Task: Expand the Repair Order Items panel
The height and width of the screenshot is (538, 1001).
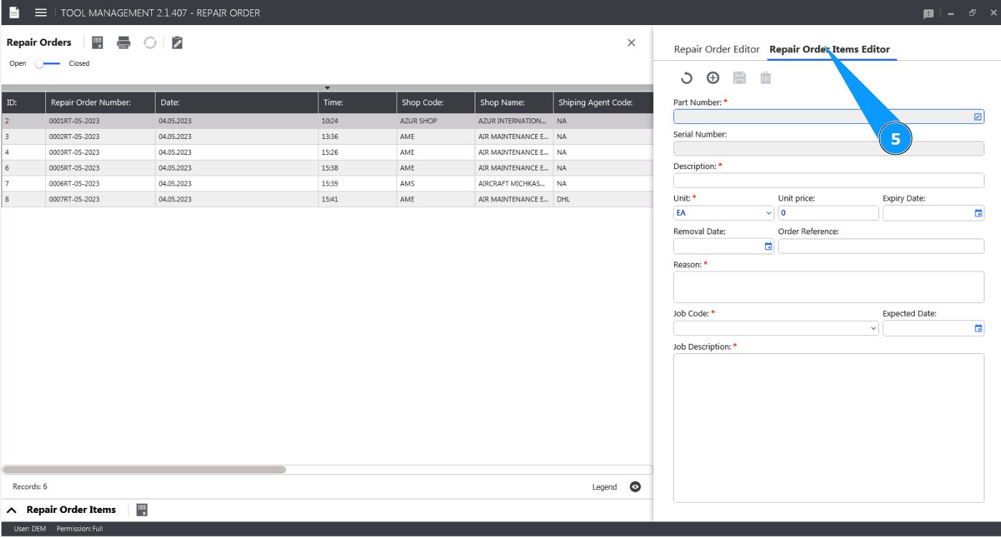Action: 12,510
